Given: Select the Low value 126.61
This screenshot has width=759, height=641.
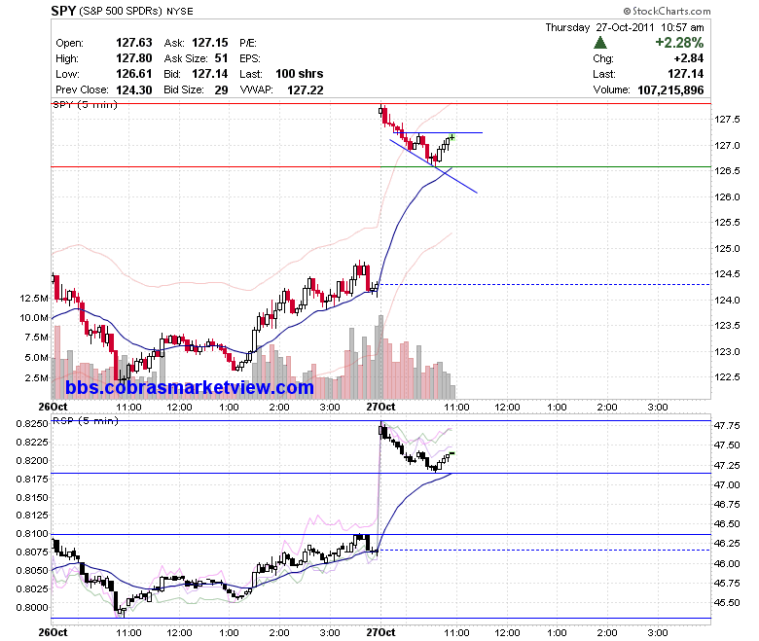Looking at the screenshot, I should [x=134, y=74].
